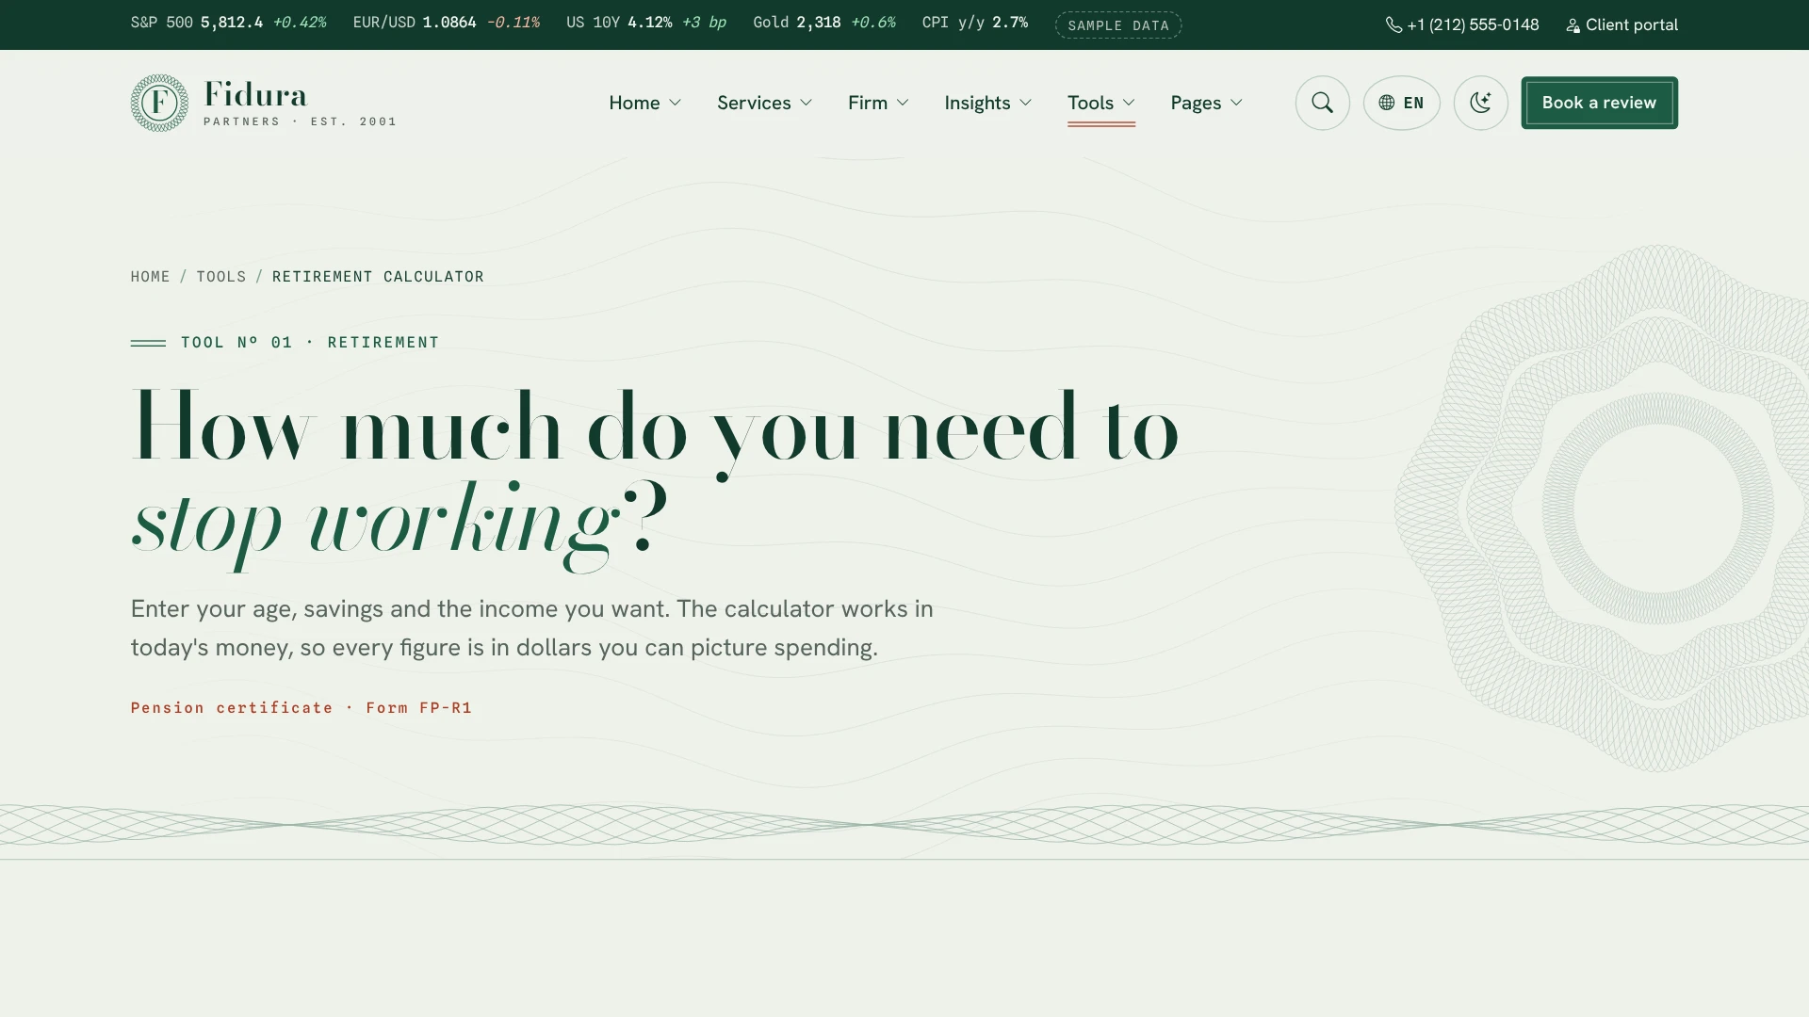The height and width of the screenshot is (1017, 1809).
Task: Click the phone icon in top bar
Action: point(1393,25)
